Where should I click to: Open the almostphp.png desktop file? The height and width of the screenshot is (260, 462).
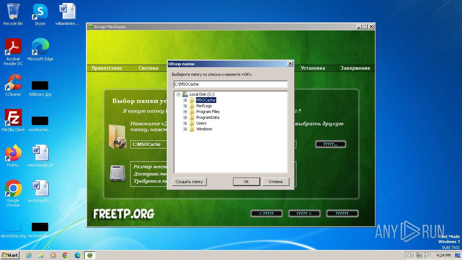[13, 230]
